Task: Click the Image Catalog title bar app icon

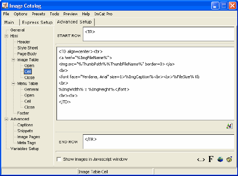Action: [x=5, y=6]
